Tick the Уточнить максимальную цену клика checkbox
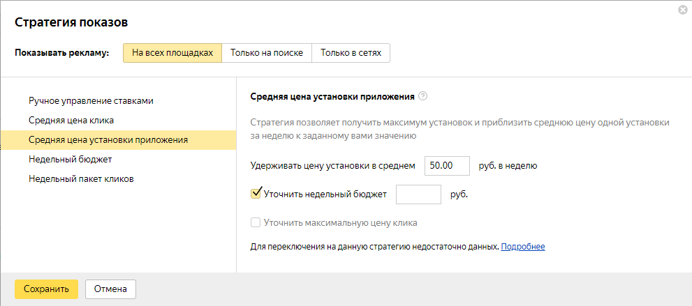 point(256,223)
